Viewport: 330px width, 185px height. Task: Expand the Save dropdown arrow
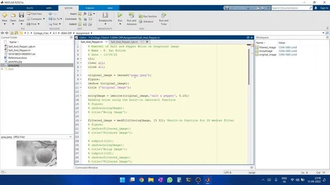(x=21, y=24)
